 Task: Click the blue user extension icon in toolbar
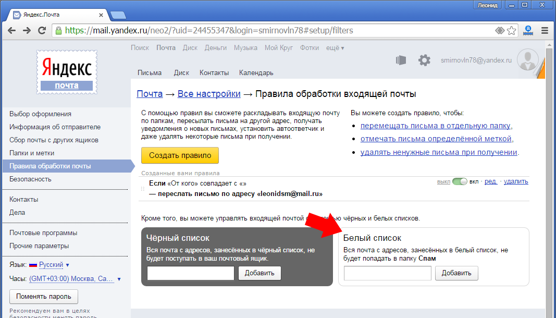click(528, 31)
